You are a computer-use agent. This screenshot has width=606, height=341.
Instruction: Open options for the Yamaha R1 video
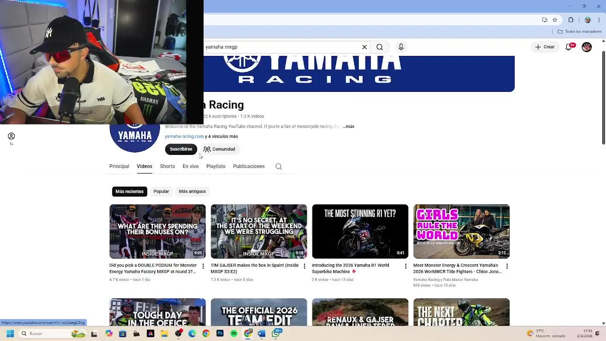click(406, 266)
